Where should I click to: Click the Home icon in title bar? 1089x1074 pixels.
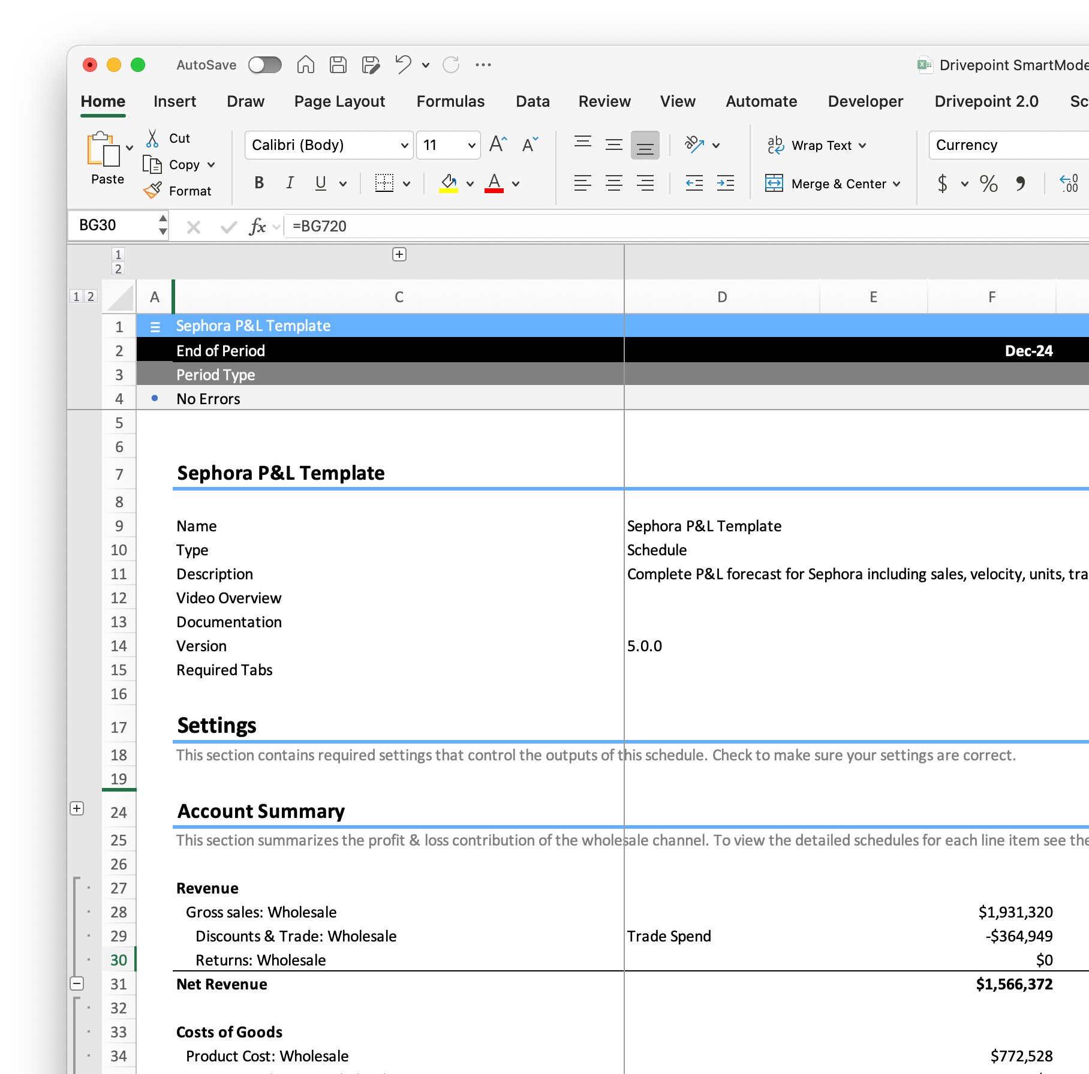[x=306, y=65]
